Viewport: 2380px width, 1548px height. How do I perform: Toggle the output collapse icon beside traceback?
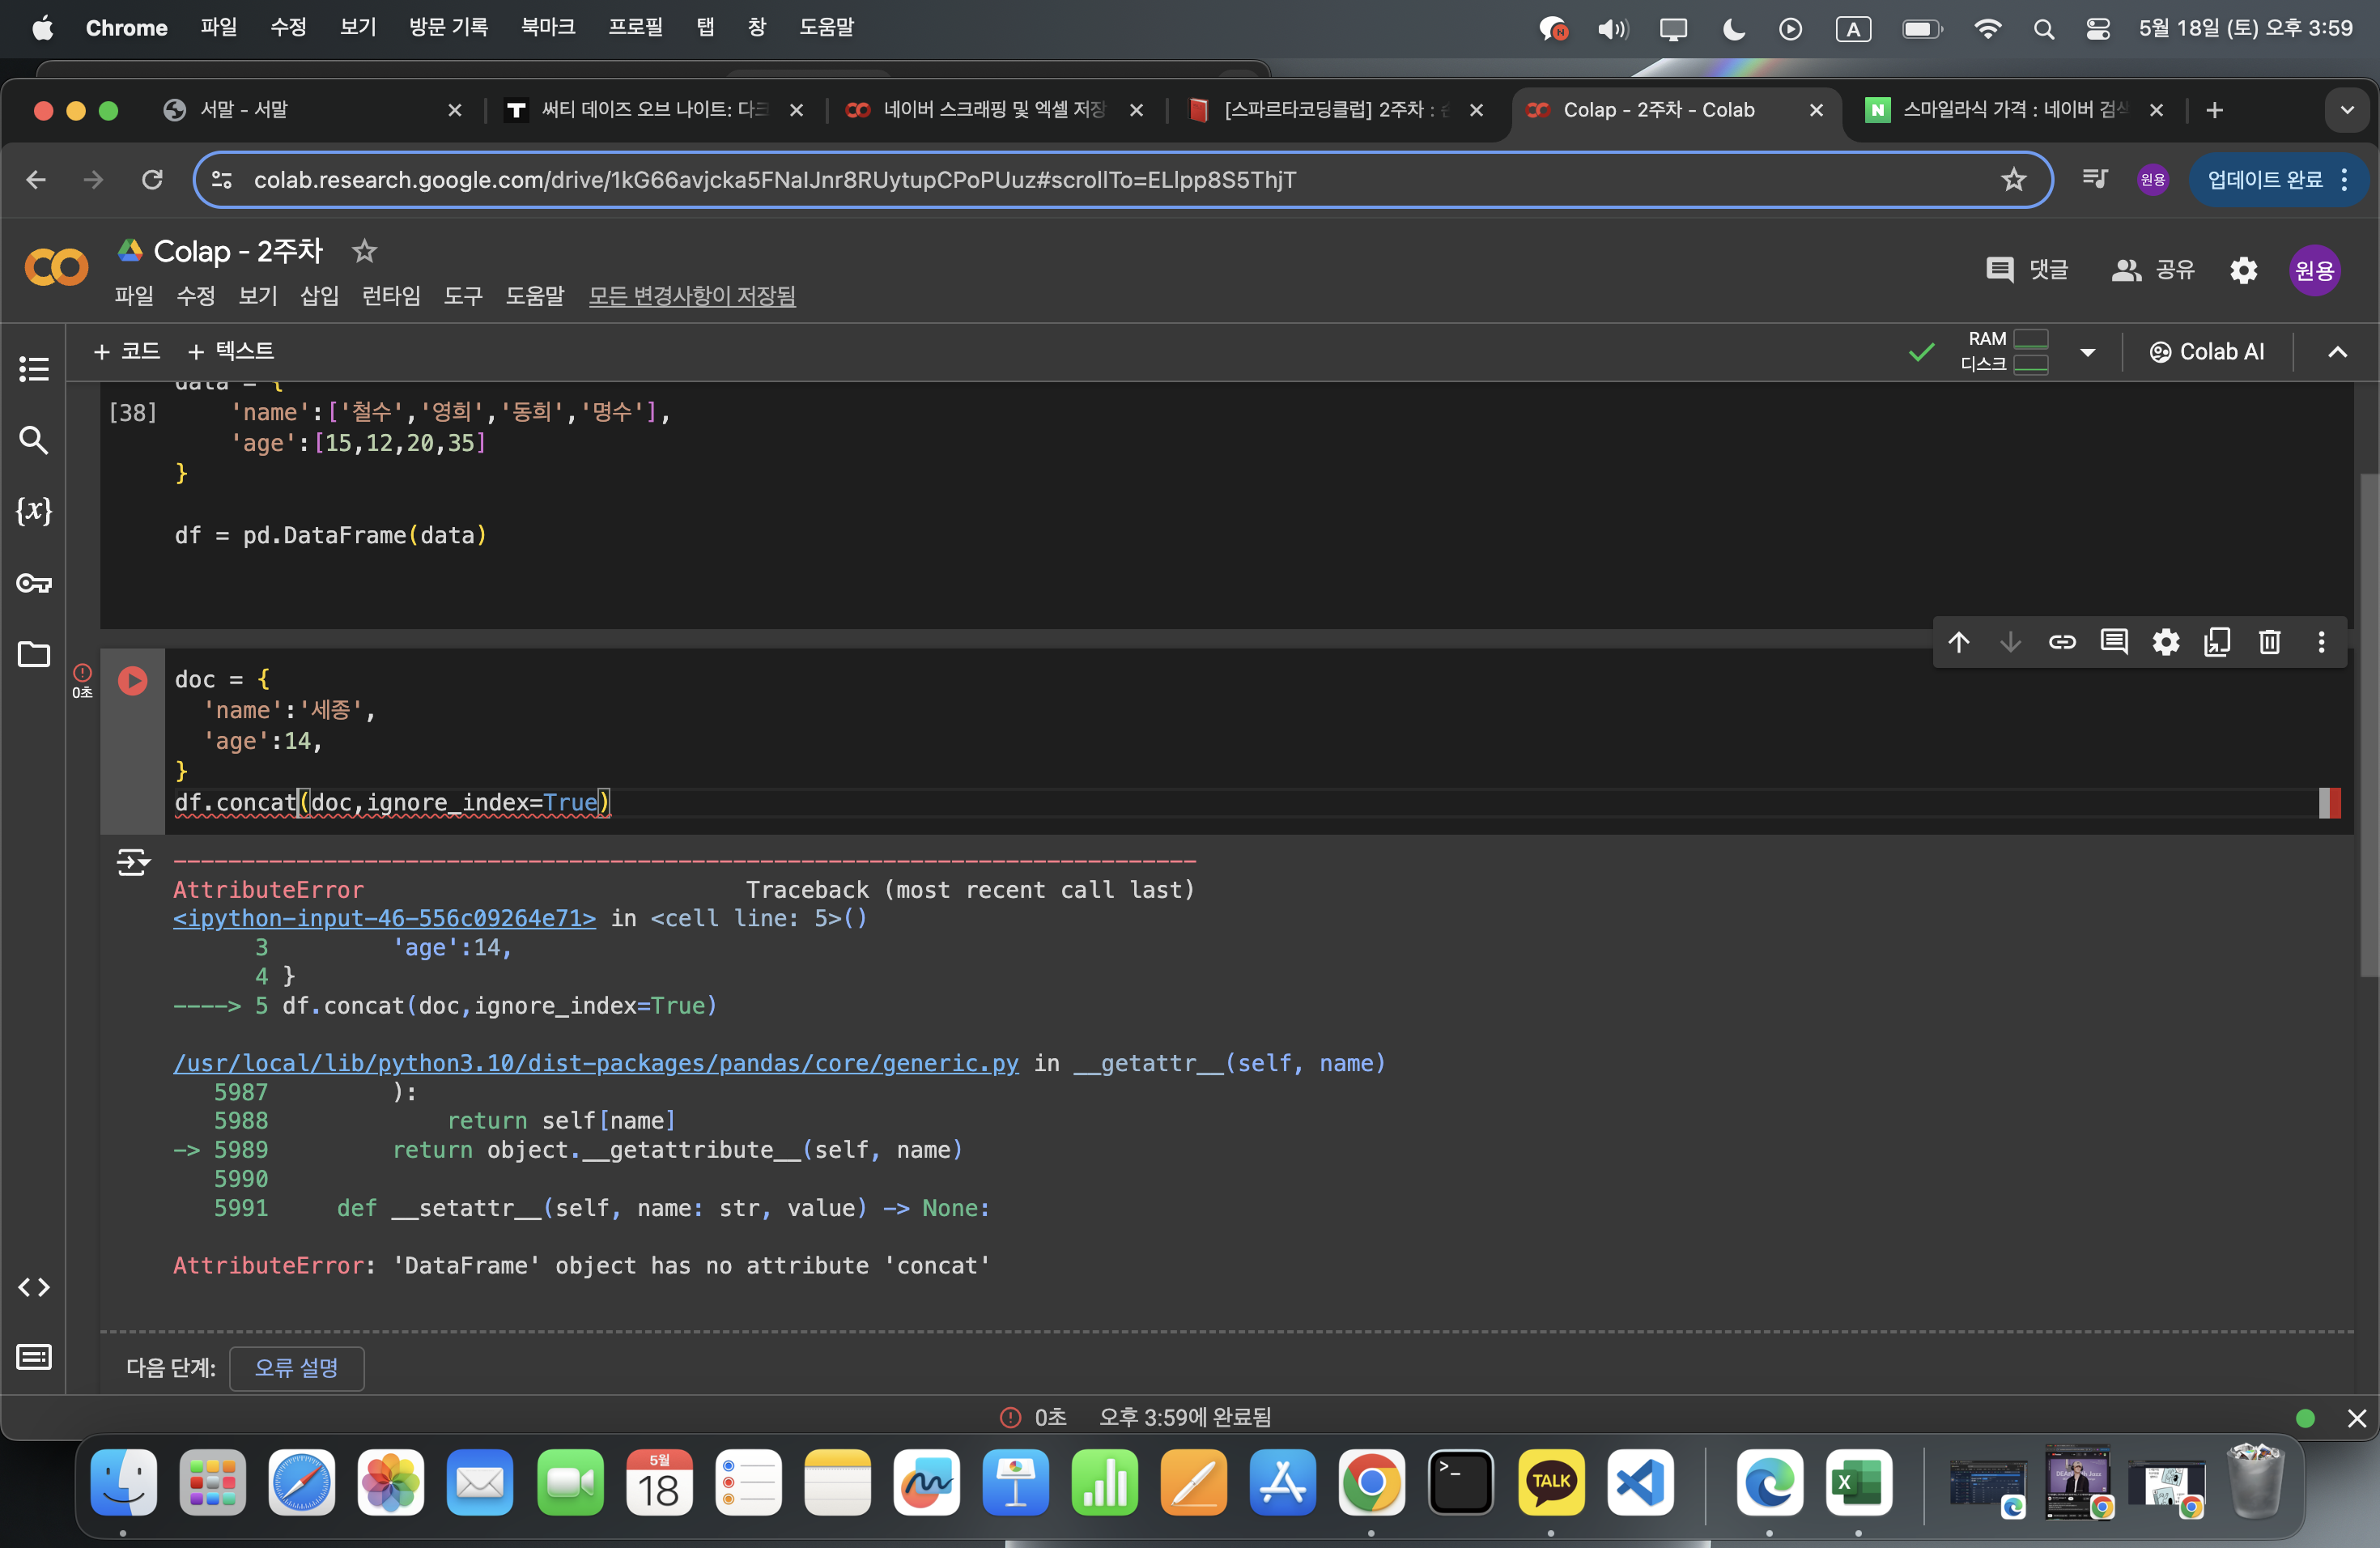tap(133, 862)
